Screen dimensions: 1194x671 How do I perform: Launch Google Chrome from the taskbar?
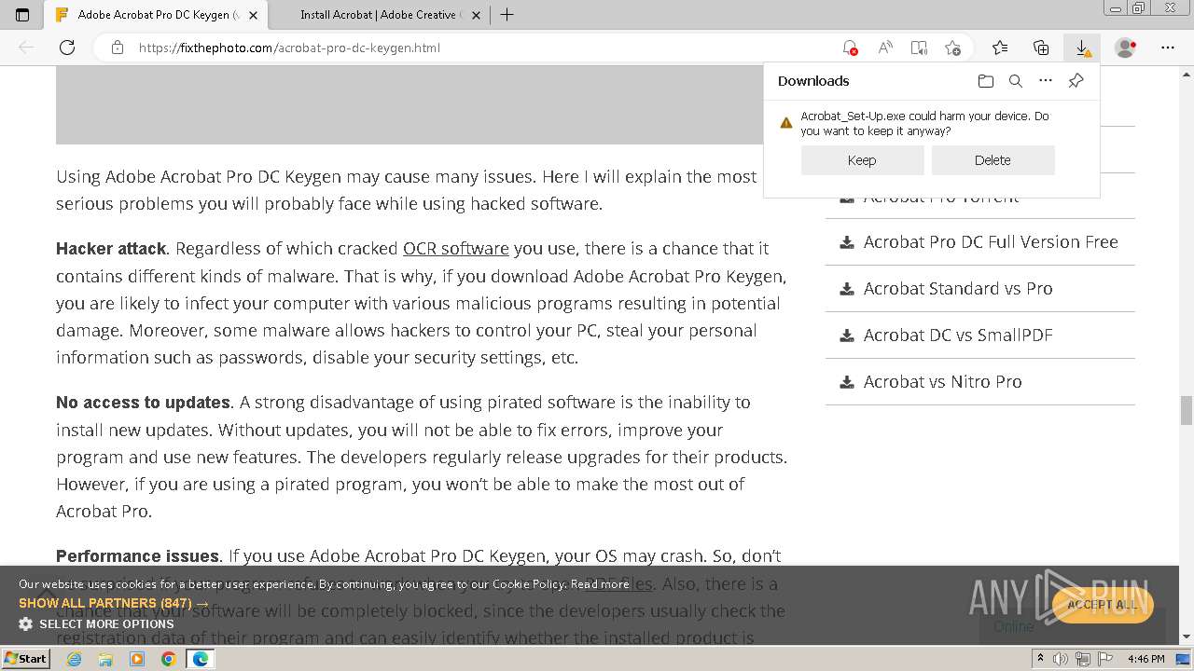tap(168, 659)
